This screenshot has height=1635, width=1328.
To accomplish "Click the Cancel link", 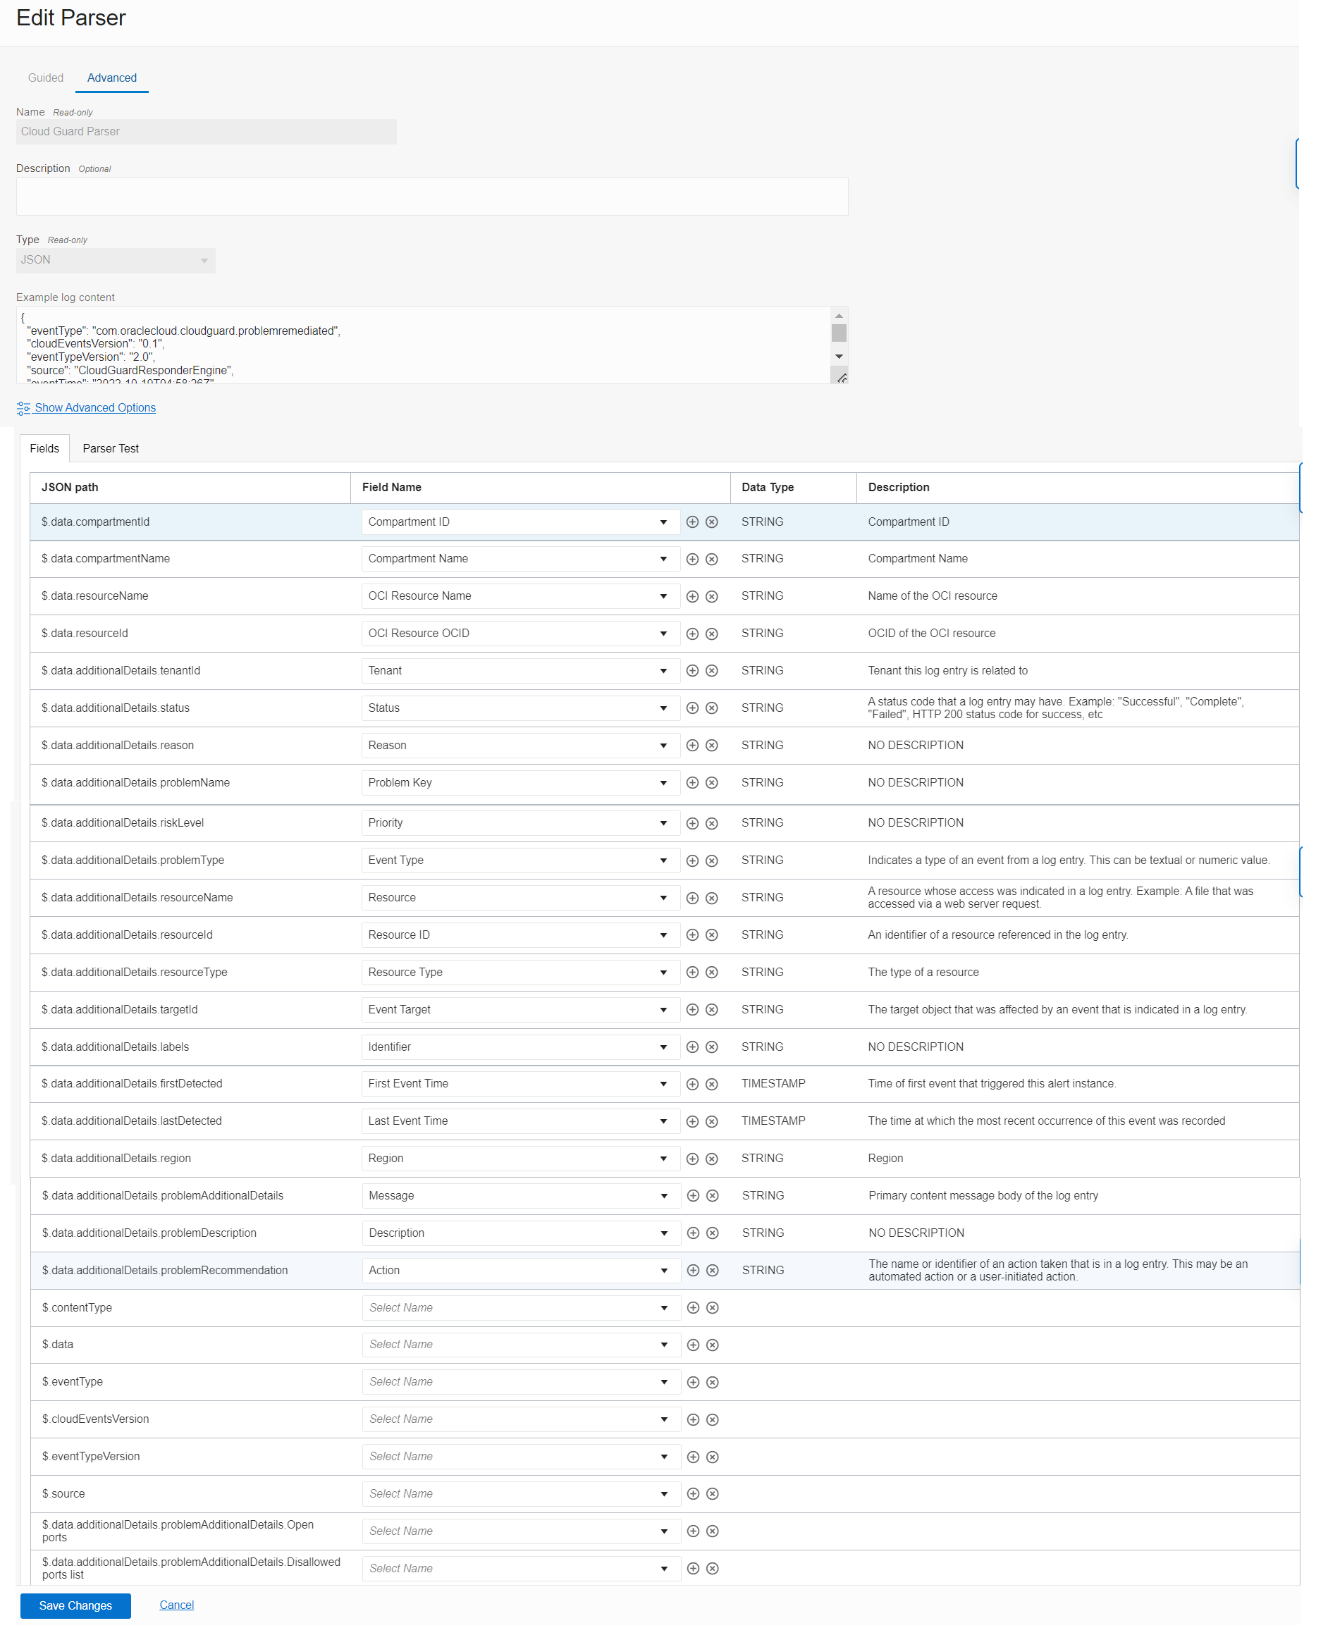I will (x=176, y=1605).
